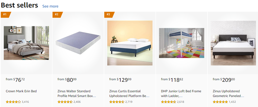Click star rating with 2,618 reviews
The height and width of the screenshot is (107, 258).
pos(169,102)
